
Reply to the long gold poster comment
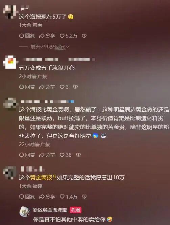click(27, 155)
